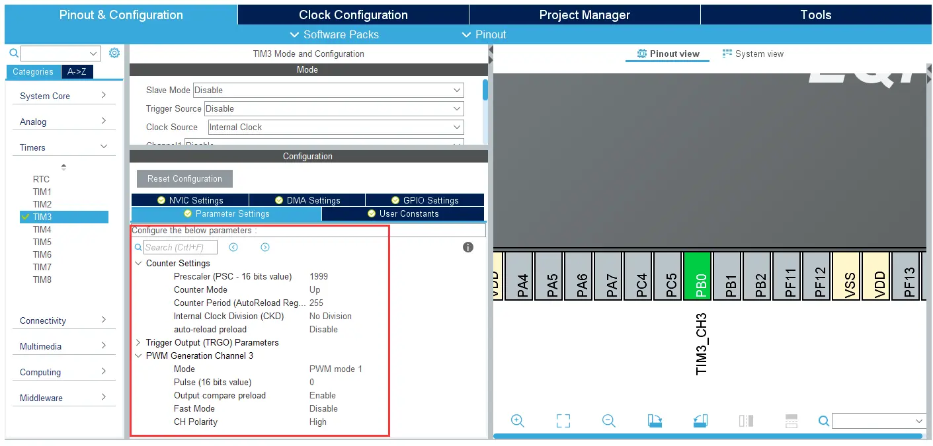Switch to the Clock Configuration tab
The image size is (933, 446).
point(353,15)
